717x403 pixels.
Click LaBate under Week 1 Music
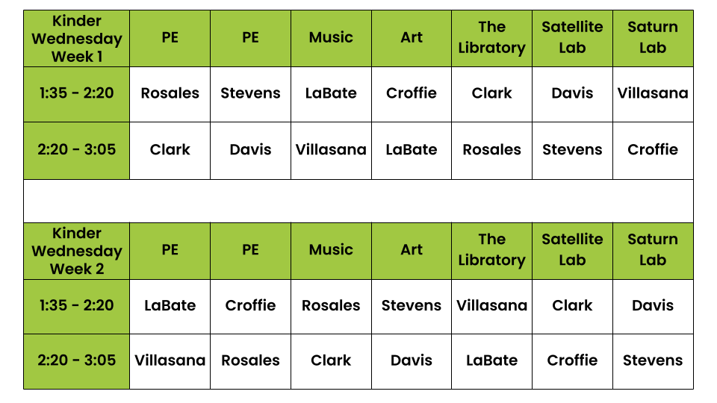(331, 93)
